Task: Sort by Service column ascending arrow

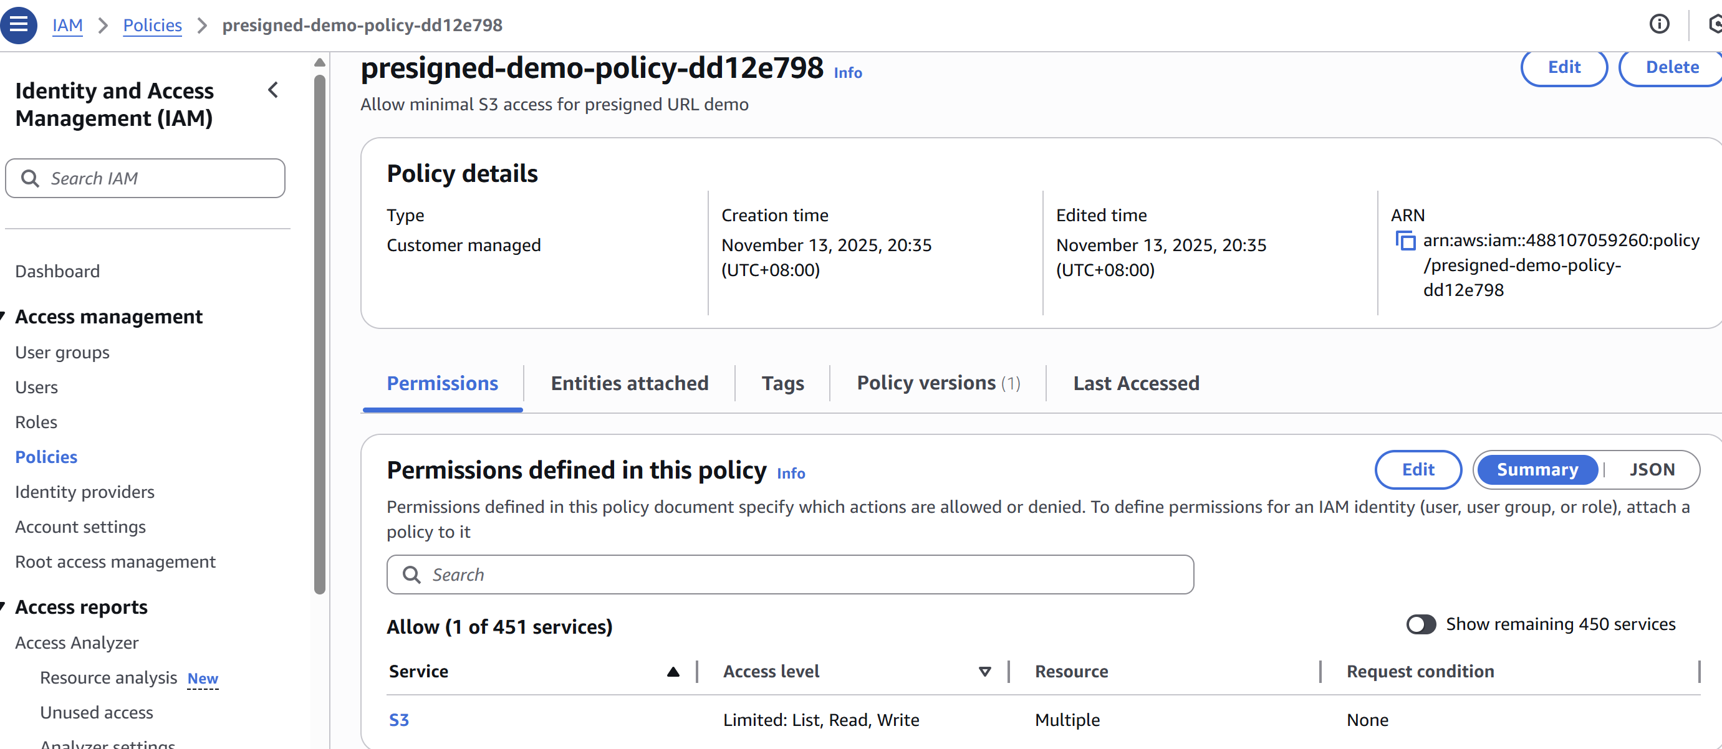Action: pyautogui.click(x=673, y=672)
